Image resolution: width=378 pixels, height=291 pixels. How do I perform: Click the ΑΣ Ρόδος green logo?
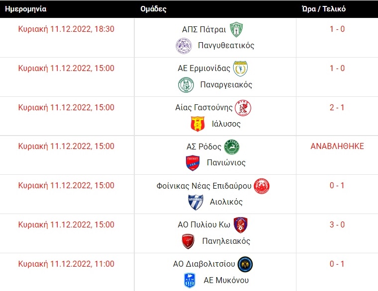[x=232, y=147]
